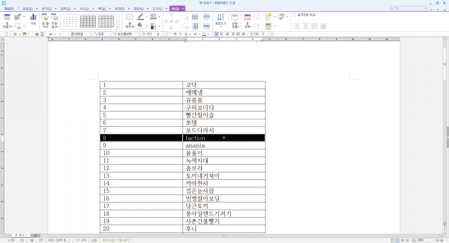This screenshot has width=449, height=243.
Task: Click the cell containing anania
Action: [224, 145]
